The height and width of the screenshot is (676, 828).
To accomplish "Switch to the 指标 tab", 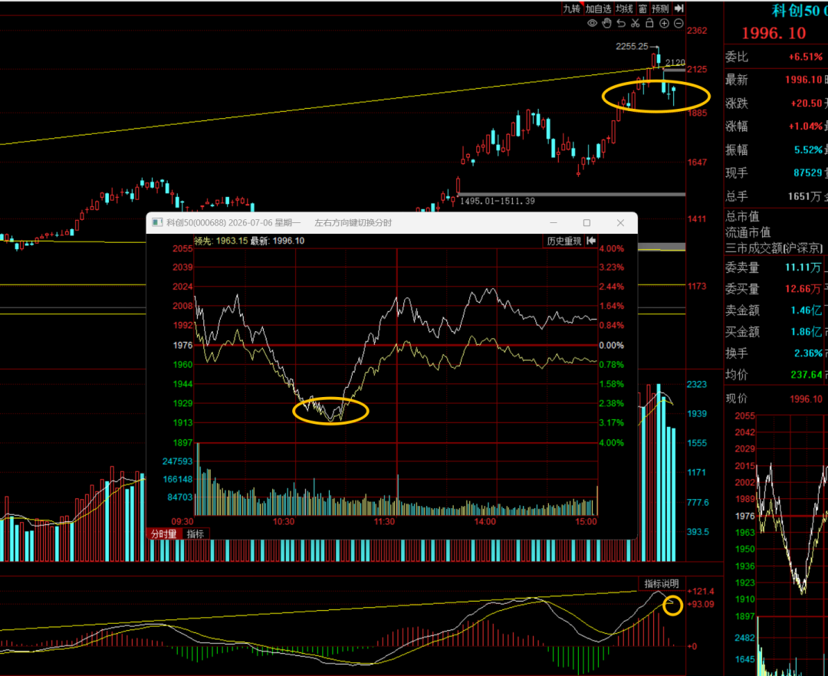I will coord(195,534).
